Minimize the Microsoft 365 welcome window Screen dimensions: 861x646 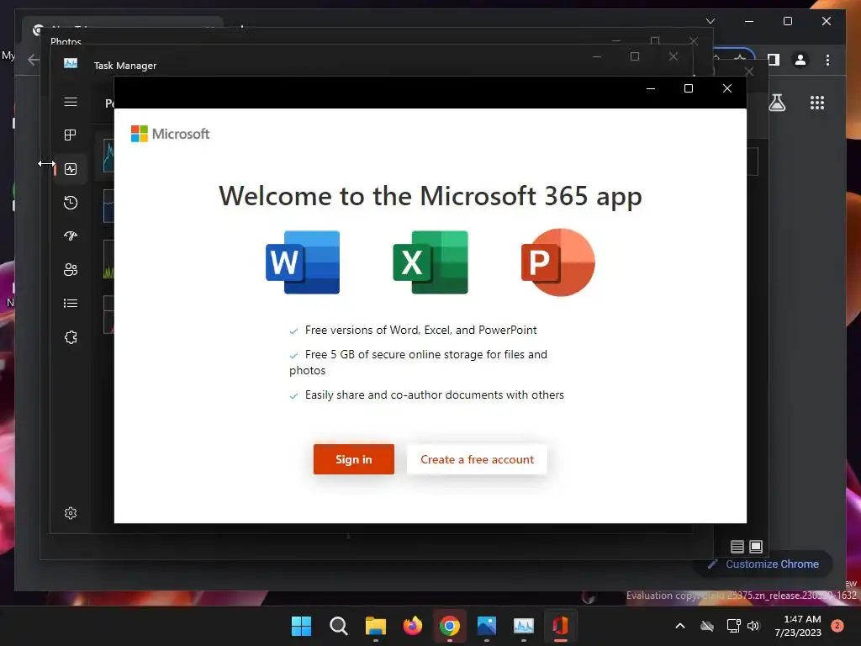[x=651, y=88]
